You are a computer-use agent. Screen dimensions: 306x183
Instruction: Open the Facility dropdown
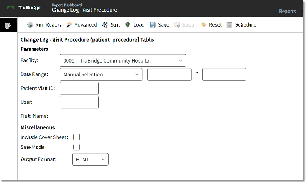point(123,60)
